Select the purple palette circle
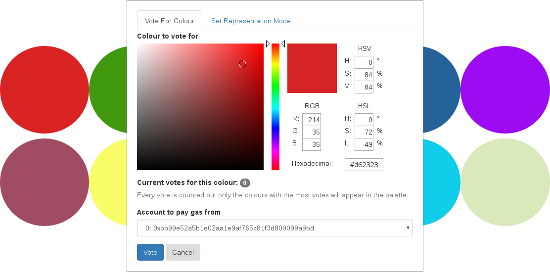550x272 pixels. click(505, 90)
